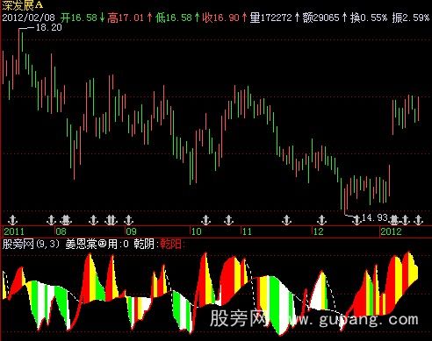The height and width of the screenshot is (341, 432).
Task: Click the anchor marker midway between 11 and 12
Action: (286, 220)
